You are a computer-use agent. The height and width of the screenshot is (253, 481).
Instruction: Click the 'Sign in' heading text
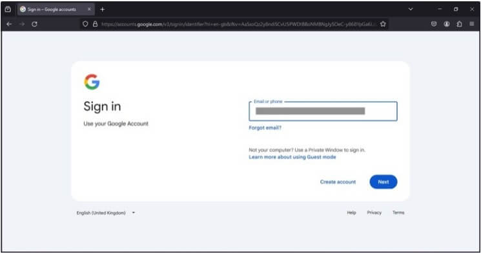click(x=102, y=106)
